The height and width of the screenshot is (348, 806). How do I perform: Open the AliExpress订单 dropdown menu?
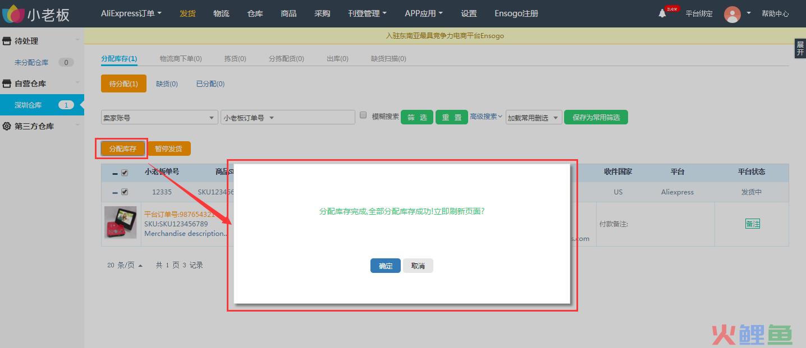coord(131,13)
